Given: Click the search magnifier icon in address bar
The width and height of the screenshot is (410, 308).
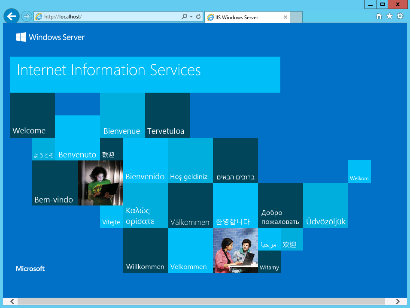Looking at the screenshot, I should pos(185,17).
